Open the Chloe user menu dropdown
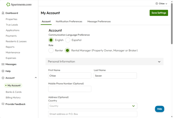 point(161,3)
